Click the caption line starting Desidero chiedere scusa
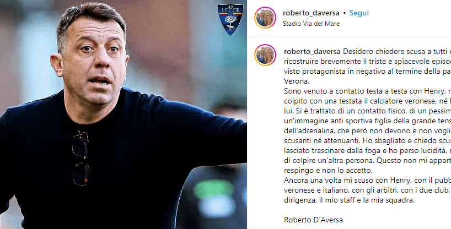Viewport: 451px width, 229px height. pos(396,52)
